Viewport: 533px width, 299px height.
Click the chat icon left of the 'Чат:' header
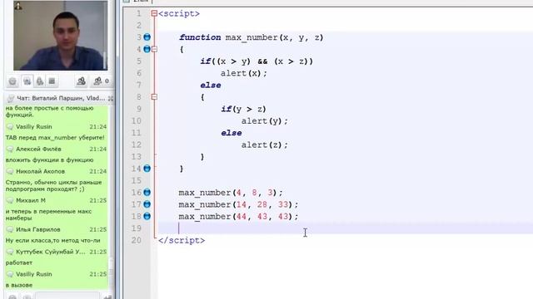click(x=11, y=98)
